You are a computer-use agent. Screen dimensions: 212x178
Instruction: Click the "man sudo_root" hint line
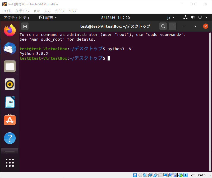[x=57, y=39]
